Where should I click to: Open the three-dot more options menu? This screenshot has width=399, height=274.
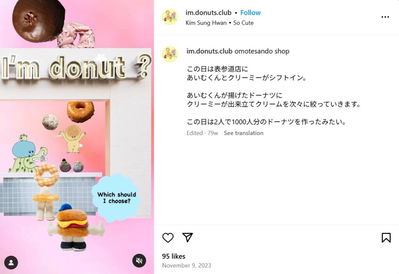pos(385,17)
